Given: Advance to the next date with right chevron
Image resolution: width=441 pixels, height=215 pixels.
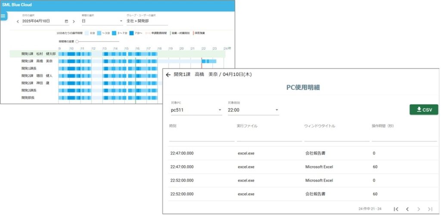Looking at the screenshot, I should (74, 21).
